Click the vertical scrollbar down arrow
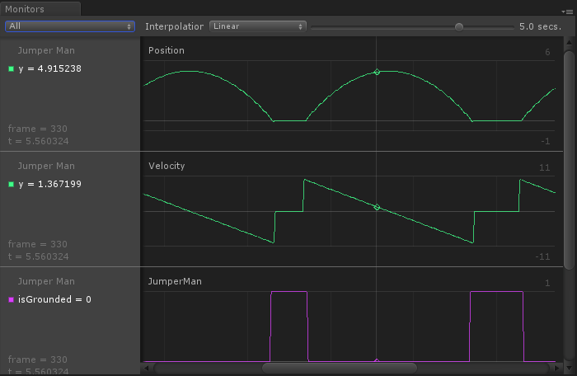Screen dimensions: 577x376 pyautogui.click(x=569, y=368)
